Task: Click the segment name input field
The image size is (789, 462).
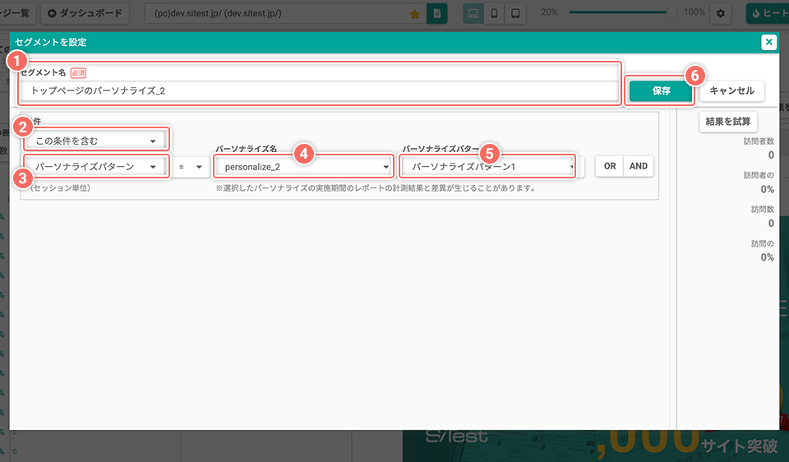Action: click(319, 90)
